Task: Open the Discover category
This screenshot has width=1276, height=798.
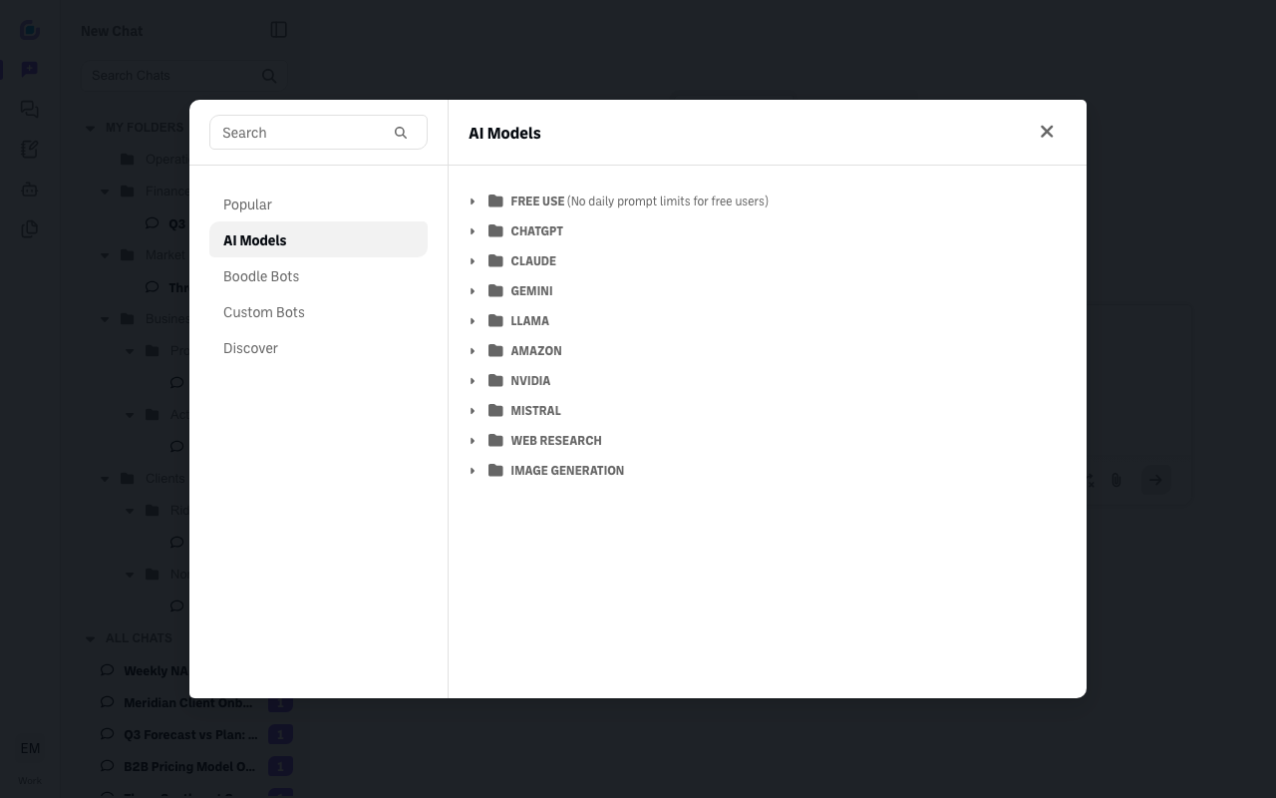Action: [x=318, y=348]
